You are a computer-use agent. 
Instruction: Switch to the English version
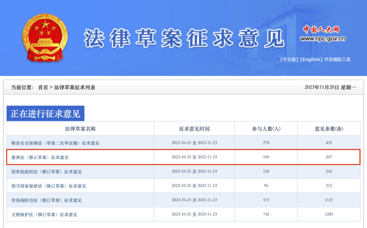[311, 60]
